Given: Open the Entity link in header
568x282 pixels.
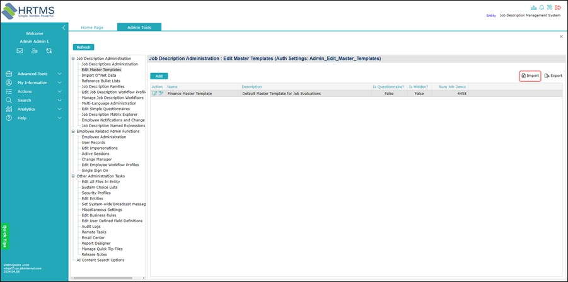Looking at the screenshot, I should (491, 16).
